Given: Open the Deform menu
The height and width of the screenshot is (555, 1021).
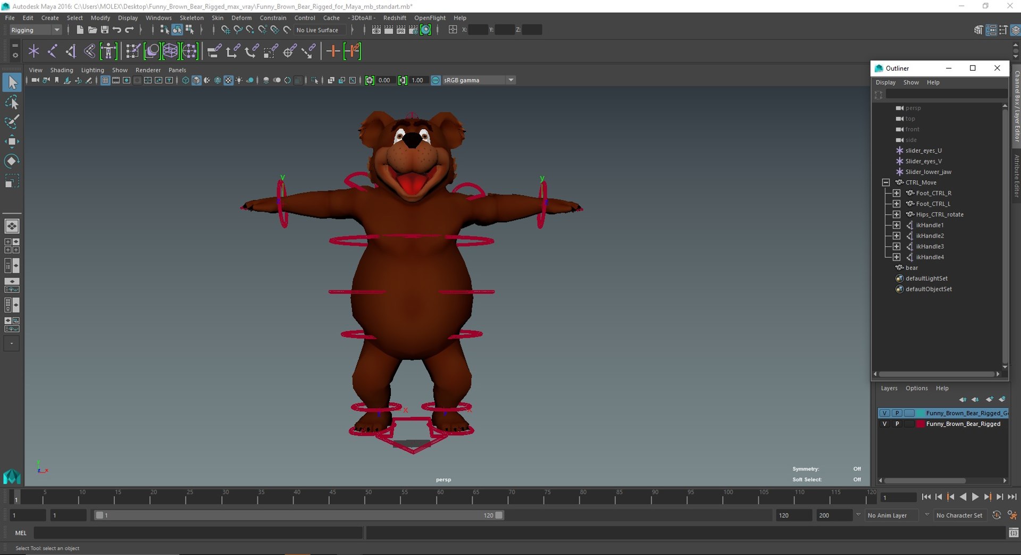Looking at the screenshot, I should pyautogui.click(x=241, y=18).
